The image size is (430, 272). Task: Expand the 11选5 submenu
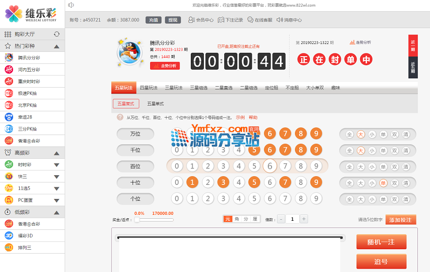[x=57, y=189]
